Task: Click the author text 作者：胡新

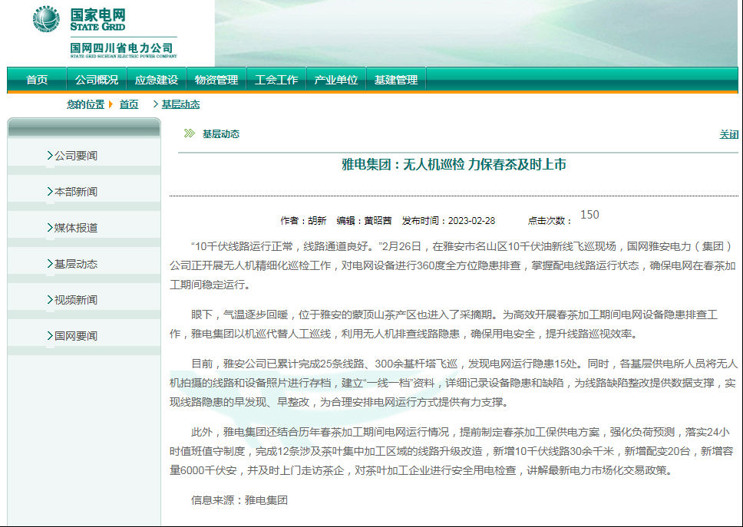Action: tap(303, 221)
